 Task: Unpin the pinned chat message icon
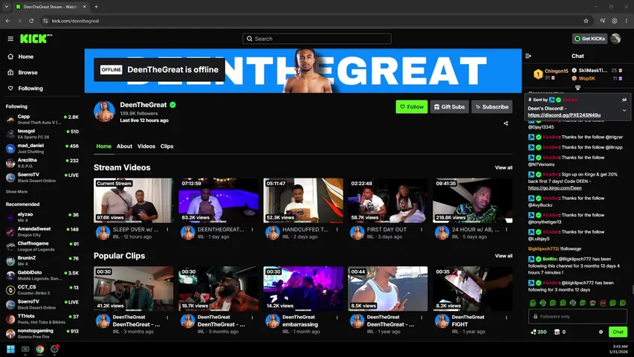coord(624,100)
